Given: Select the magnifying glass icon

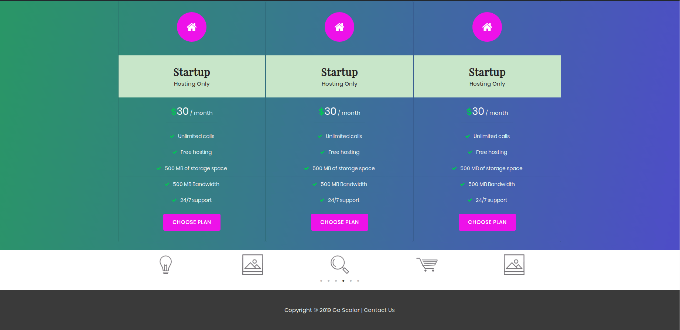Looking at the screenshot, I should pyautogui.click(x=339, y=265).
